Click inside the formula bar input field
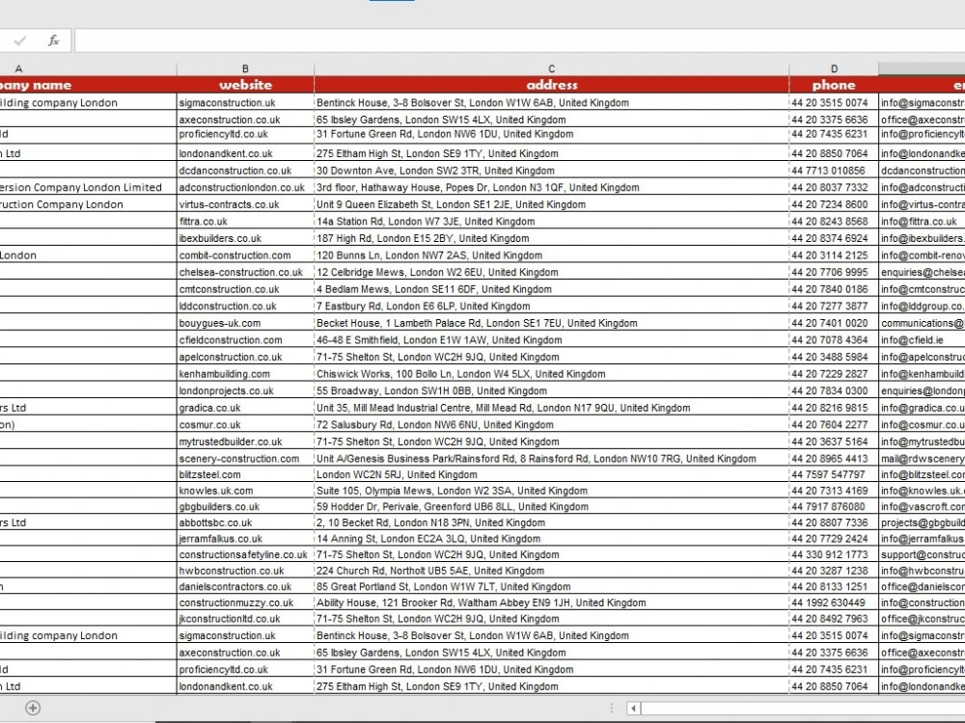 click(519, 40)
